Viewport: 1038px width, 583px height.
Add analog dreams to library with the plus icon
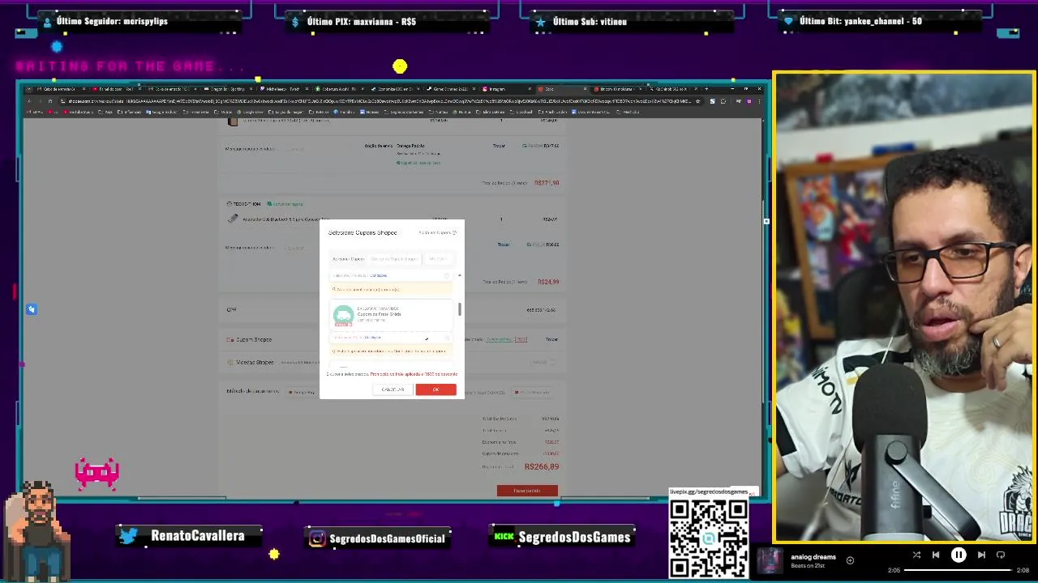850,560
